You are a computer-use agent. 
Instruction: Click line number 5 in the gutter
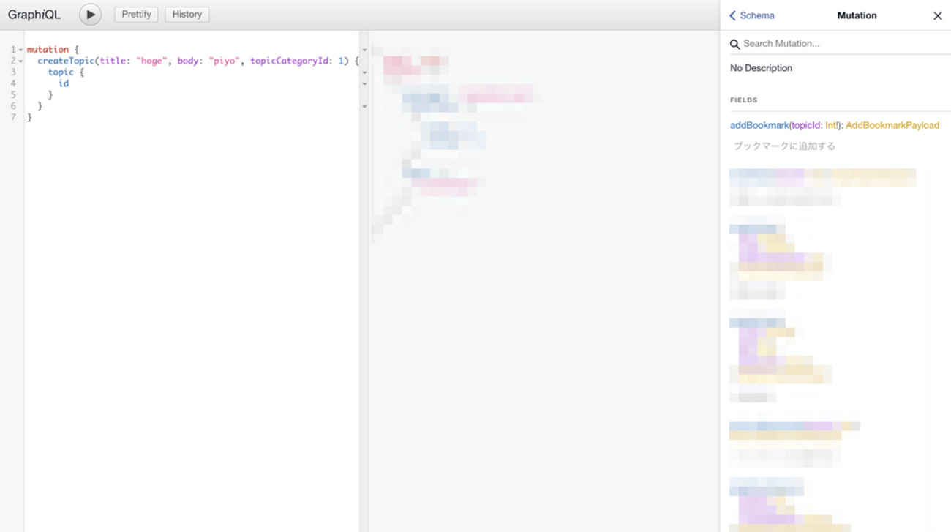[x=13, y=95]
